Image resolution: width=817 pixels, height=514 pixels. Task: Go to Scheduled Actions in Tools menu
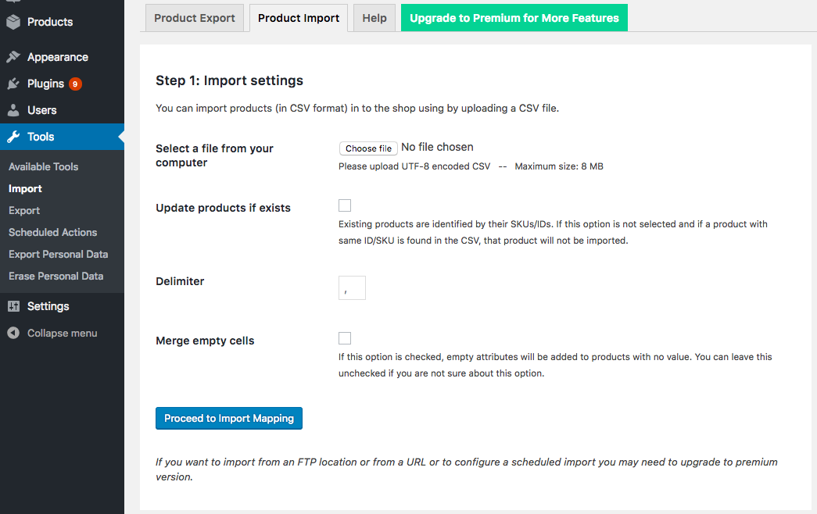point(52,232)
